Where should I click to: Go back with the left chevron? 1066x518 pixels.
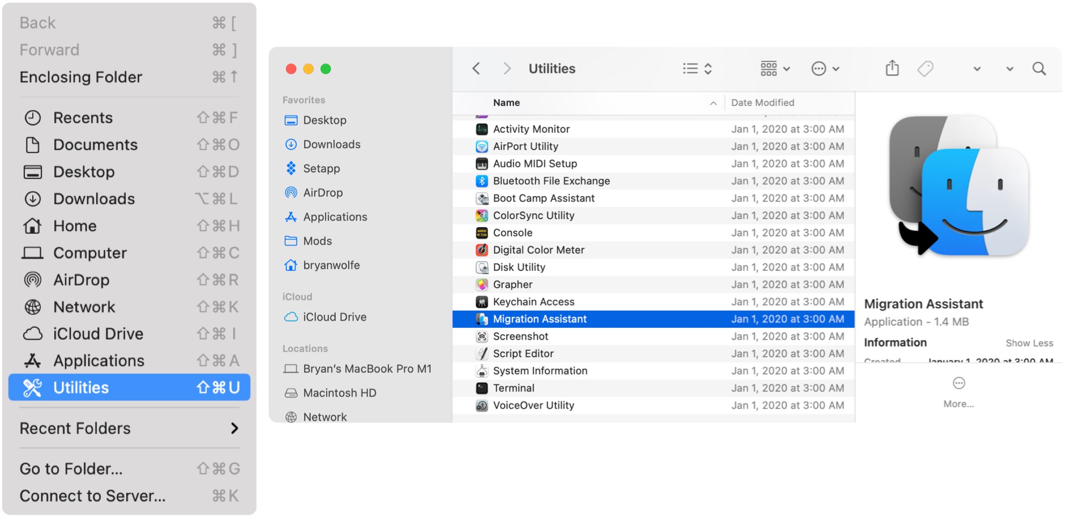(476, 69)
